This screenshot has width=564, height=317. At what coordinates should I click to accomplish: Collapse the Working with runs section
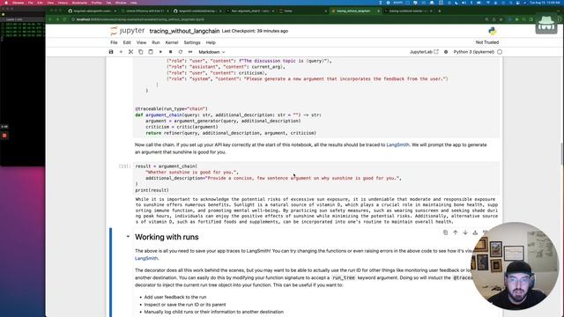128,237
